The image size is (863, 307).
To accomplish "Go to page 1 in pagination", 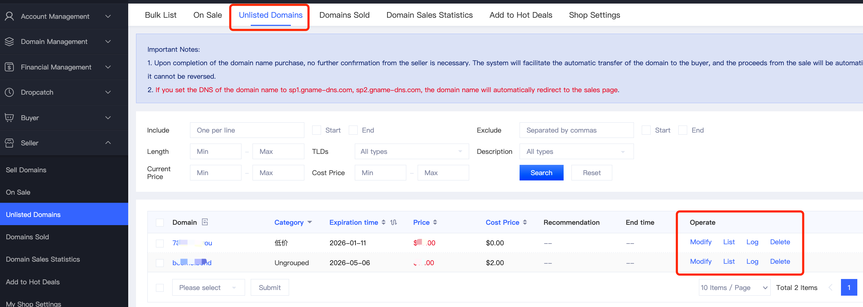I will click(x=849, y=288).
